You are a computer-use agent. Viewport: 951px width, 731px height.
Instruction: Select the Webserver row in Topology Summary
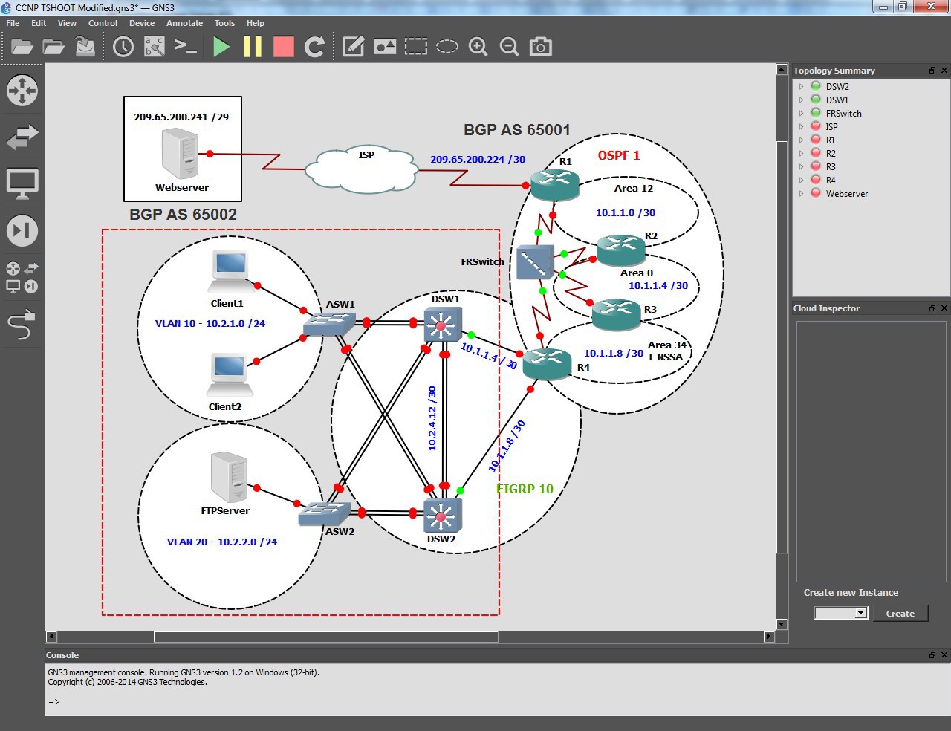pos(871,194)
